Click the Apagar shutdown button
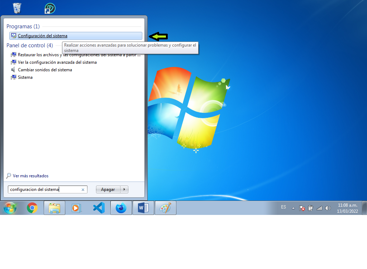Viewport: 367px width, 269px height. click(x=108, y=189)
